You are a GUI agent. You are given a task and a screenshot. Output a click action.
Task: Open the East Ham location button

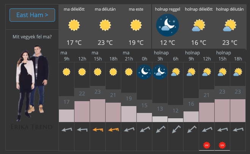(x=32, y=15)
